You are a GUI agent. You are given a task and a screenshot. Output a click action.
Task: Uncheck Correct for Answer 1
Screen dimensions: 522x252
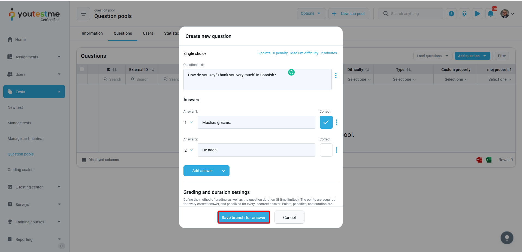pyautogui.click(x=326, y=122)
